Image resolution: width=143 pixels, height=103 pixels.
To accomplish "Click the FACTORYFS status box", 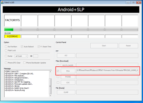I will point(12,20).
